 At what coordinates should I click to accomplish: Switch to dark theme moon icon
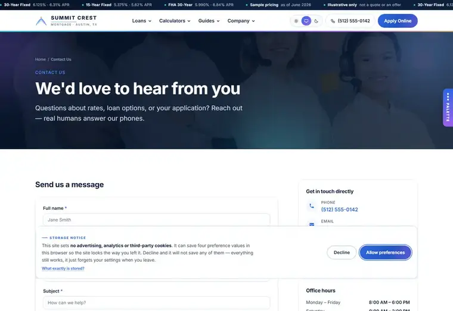coord(317,21)
